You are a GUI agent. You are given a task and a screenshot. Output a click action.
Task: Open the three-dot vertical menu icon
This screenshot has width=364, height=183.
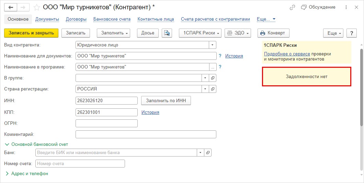(346, 8)
